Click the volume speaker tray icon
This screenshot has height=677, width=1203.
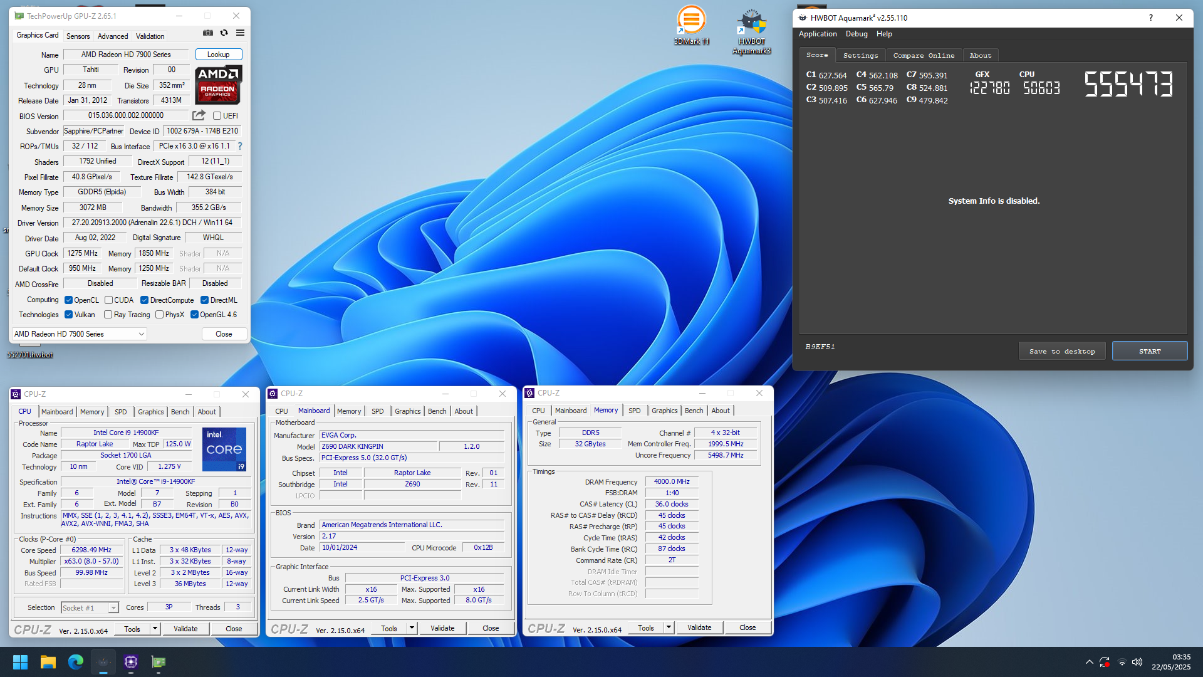point(1137,662)
